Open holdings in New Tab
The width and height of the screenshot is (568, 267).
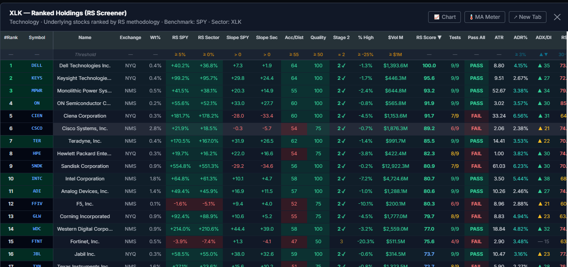527,17
